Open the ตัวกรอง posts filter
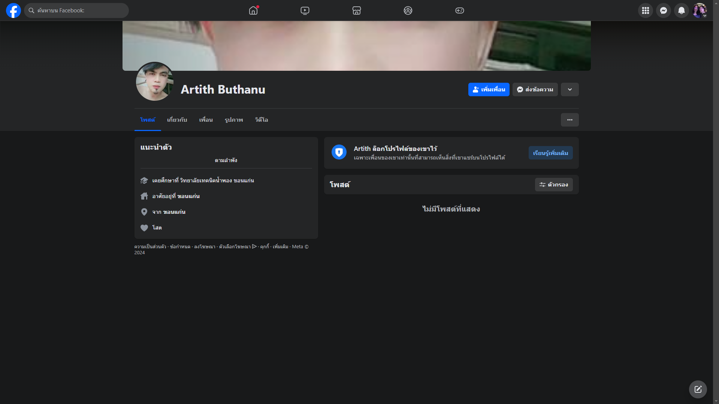The image size is (719, 404). pyautogui.click(x=553, y=185)
